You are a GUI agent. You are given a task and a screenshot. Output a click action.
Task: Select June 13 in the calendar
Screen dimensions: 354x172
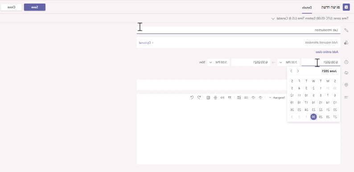335,102
